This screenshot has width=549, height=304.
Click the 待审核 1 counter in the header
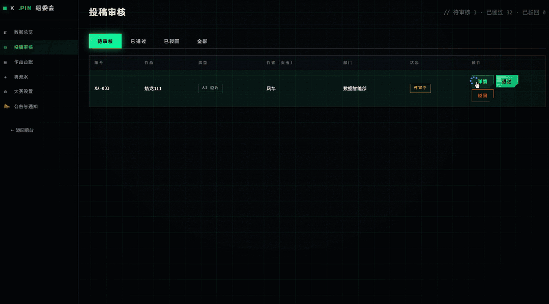[465, 13]
